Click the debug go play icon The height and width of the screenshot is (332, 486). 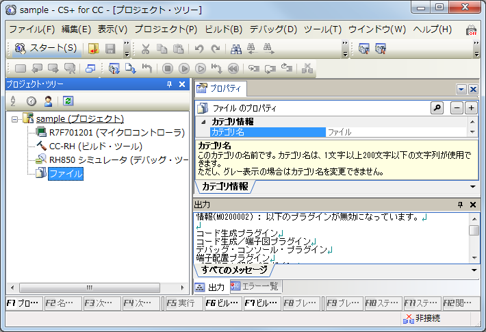[184, 68]
